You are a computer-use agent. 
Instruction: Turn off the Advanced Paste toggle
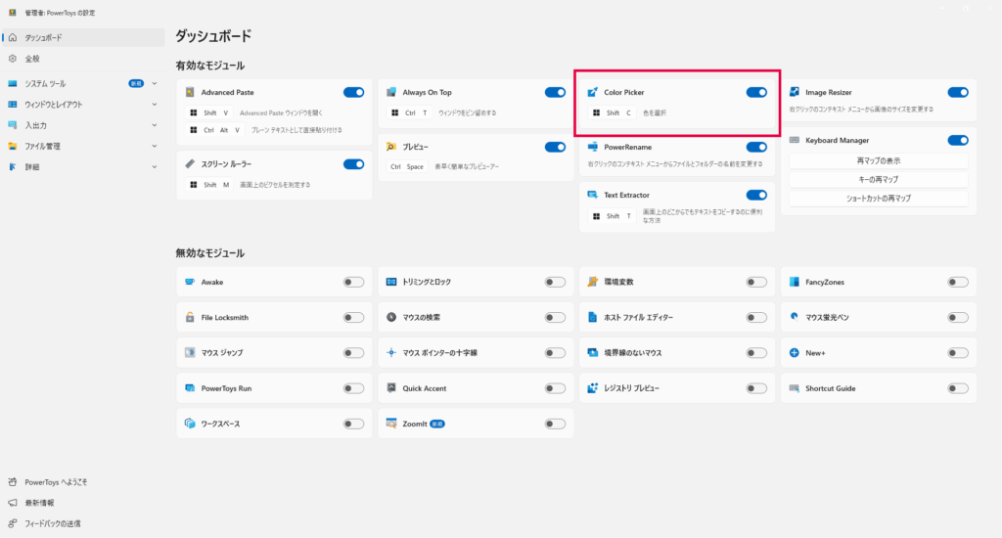pyautogui.click(x=353, y=92)
